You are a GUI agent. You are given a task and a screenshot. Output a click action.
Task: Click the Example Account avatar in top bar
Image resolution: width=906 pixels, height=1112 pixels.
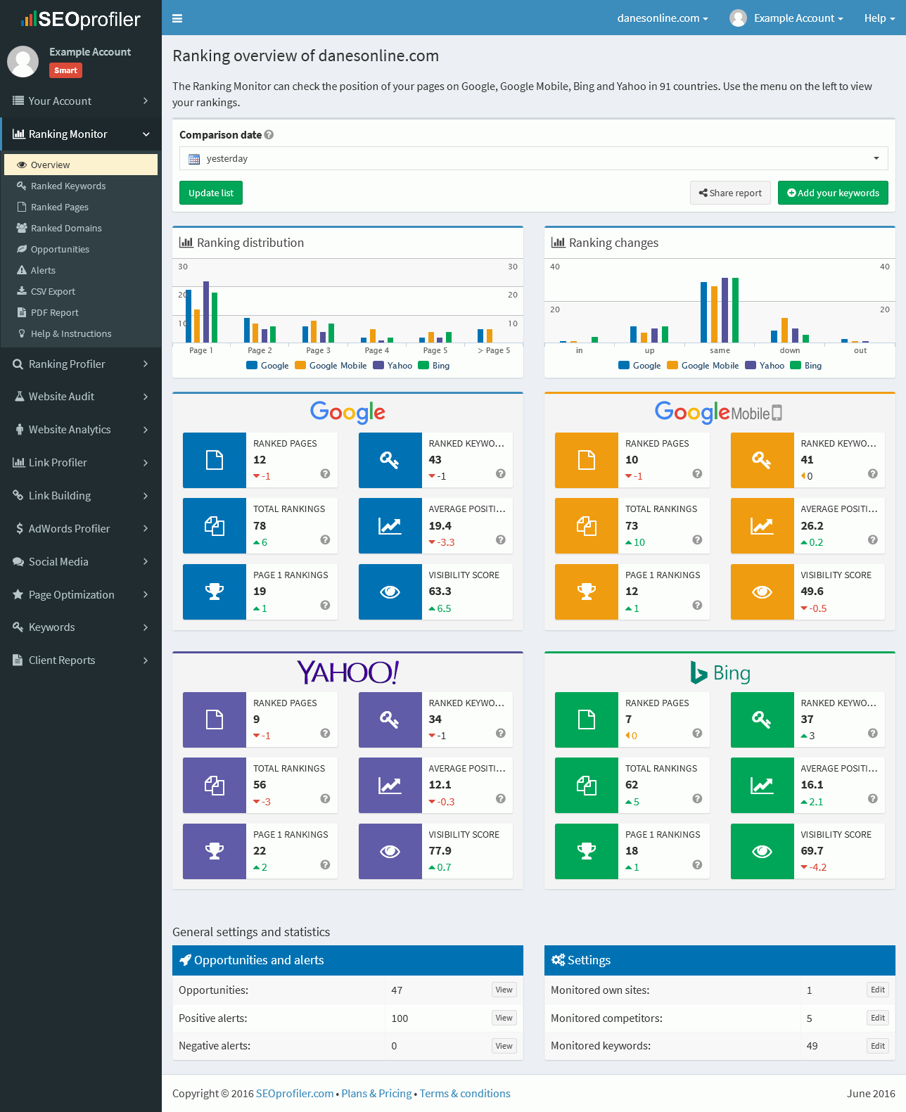pyautogui.click(x=738, y=18)
